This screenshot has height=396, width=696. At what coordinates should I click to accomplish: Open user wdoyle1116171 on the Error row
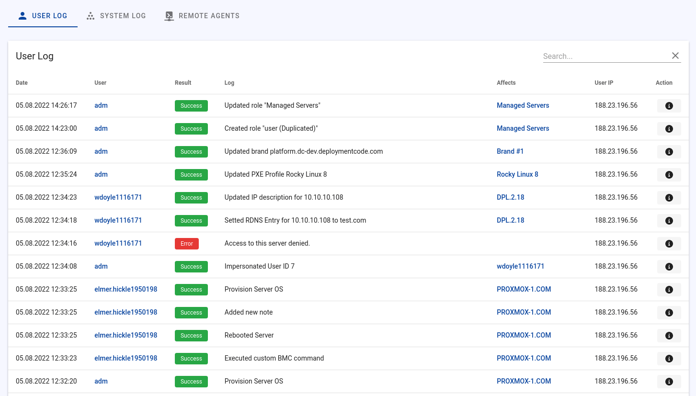point(118,243)
